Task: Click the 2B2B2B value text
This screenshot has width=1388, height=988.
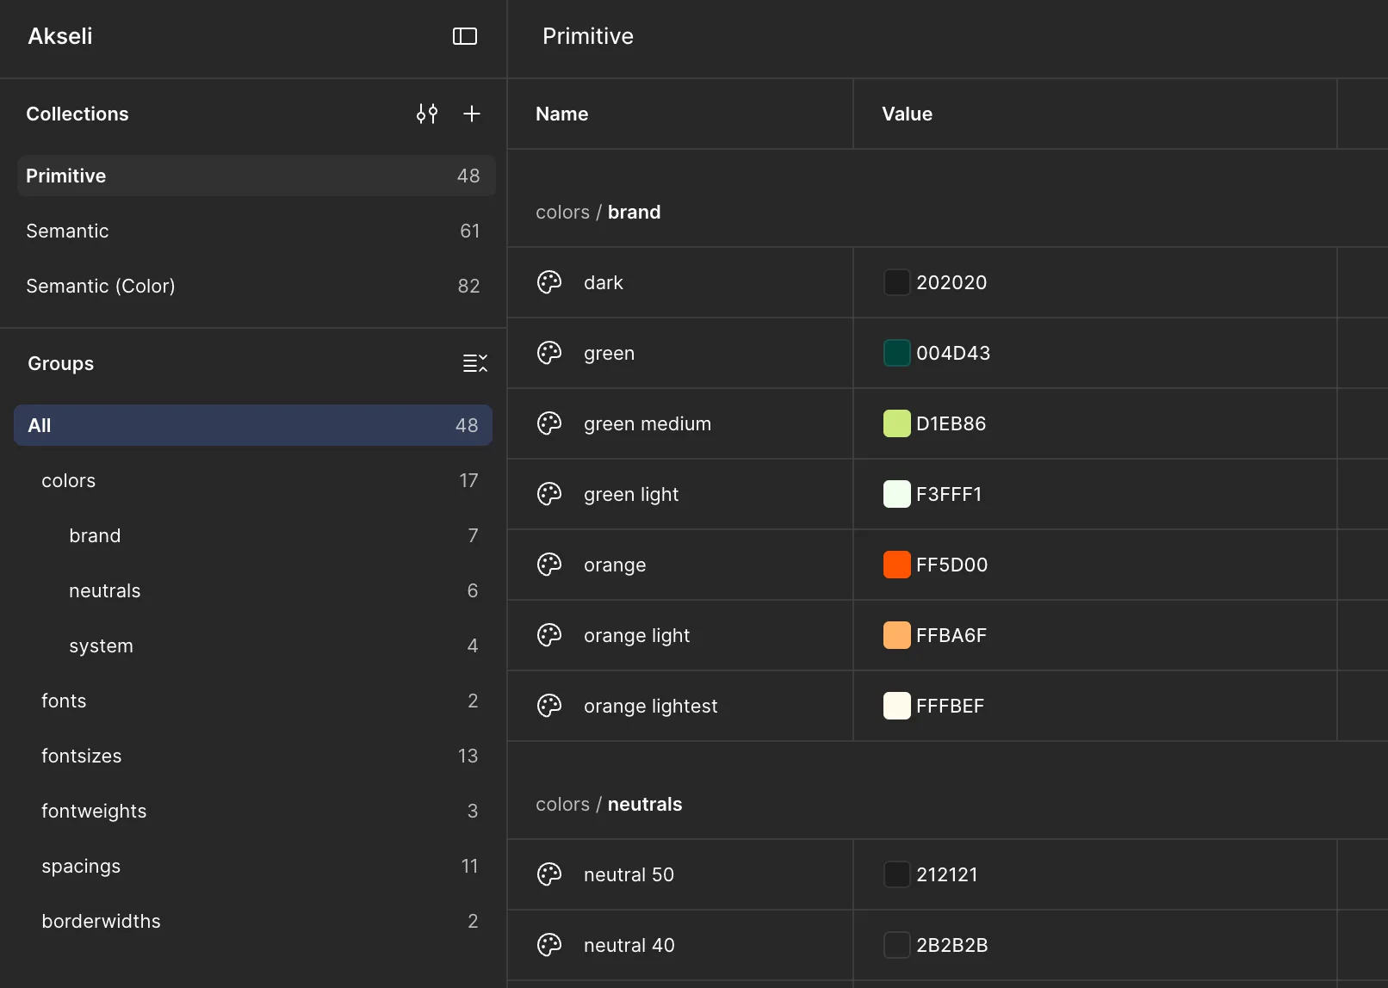Action: [x=952, y=945]
